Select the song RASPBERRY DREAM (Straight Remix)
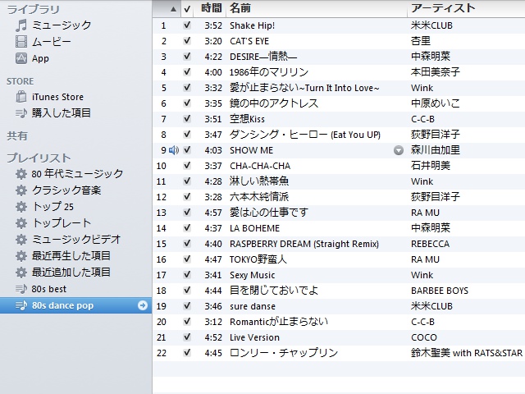525x394 pixels. (x=304, y=244)
